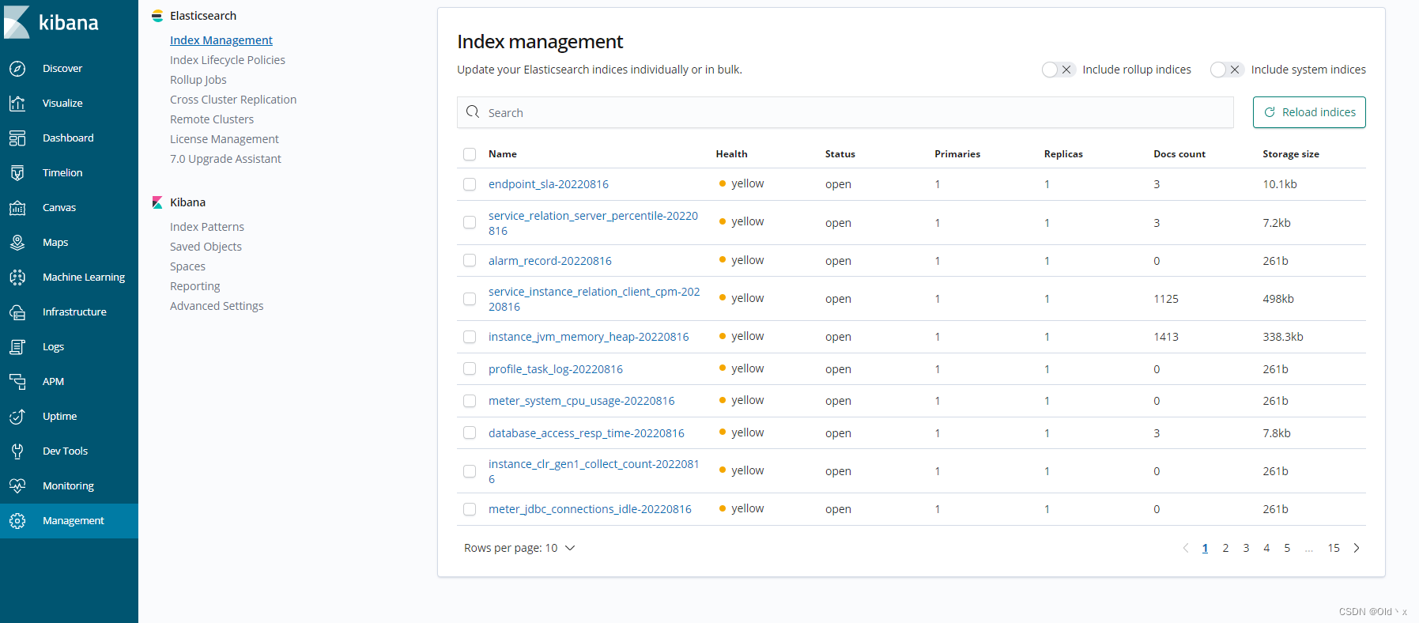
Task: Check endpoint_sla-20220816 row checkbox
Action: 470,184
